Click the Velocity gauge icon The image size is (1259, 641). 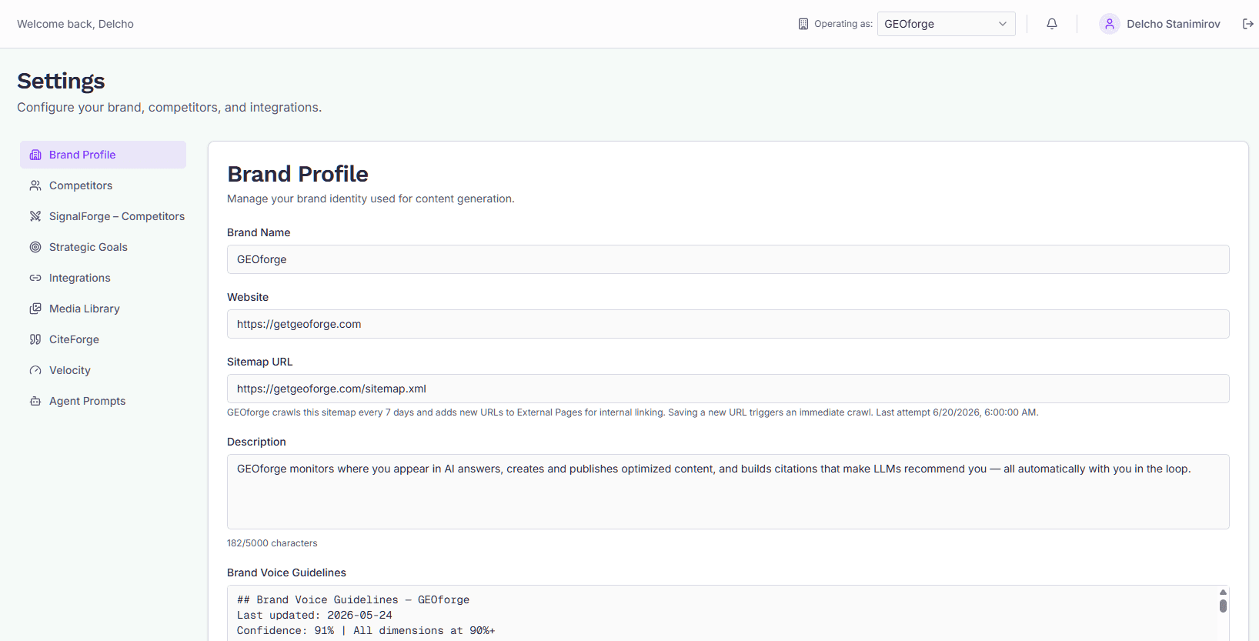[x=35, y=370]
